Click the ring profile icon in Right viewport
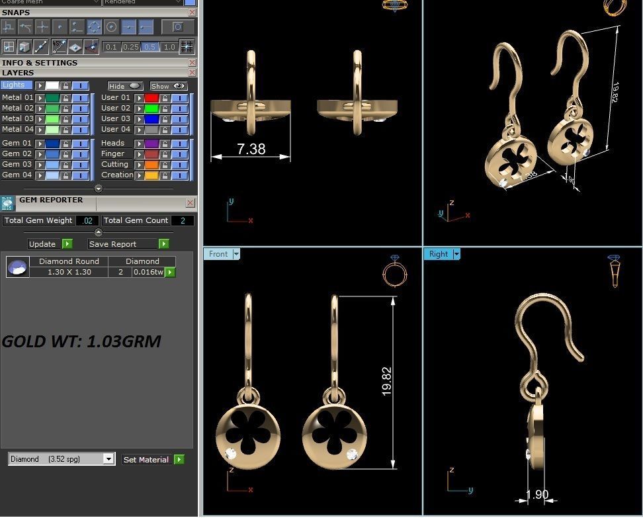This screenshot has width=643, height=518. point(615,271)
